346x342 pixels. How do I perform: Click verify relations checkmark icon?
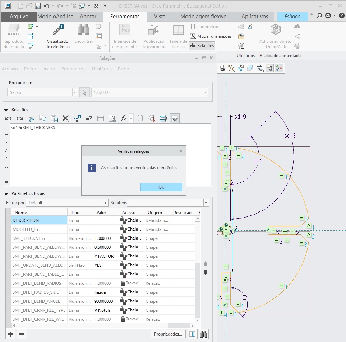[x=175, y=118]
